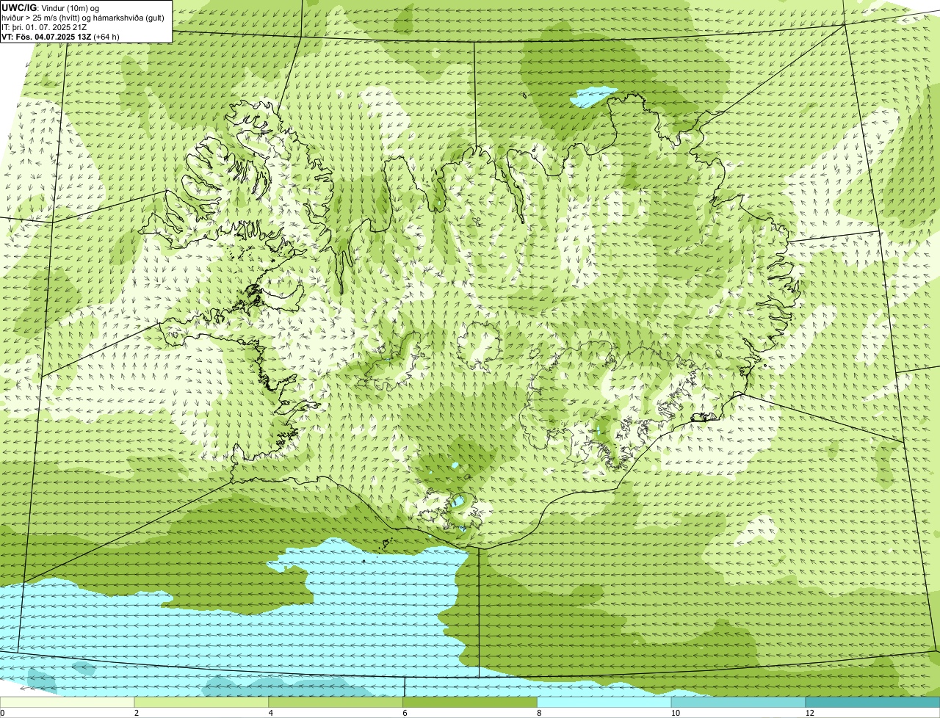Image resolution: width=940 pixels, height=718 pixels.
Task: Choose the dark green 6–8 legend swatch
Action: (x=470, y=702)
